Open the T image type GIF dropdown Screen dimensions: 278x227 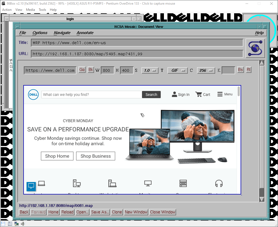pos(177,70)
